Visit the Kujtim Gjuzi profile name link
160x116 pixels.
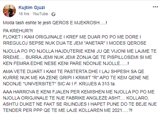click(x=32, y=7)
